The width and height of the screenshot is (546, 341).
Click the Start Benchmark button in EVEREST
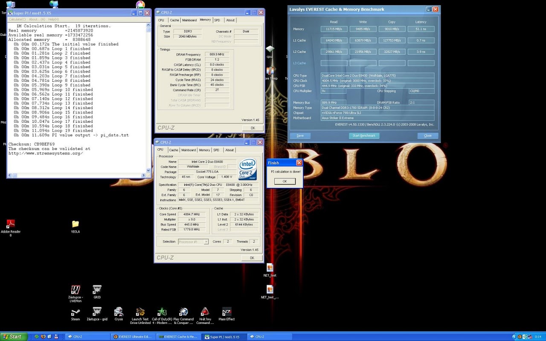pos(364,136)
